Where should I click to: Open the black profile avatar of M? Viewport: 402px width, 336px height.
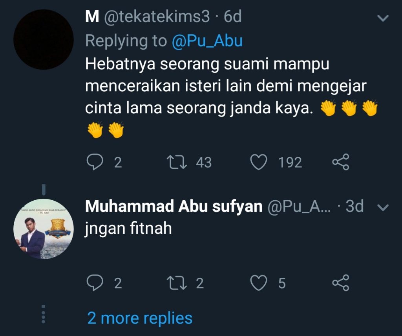[x=44, y=40]
